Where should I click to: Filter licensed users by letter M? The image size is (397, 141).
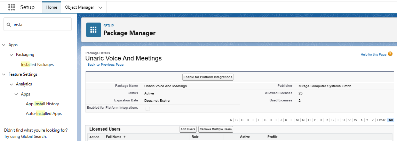point(297,120)
